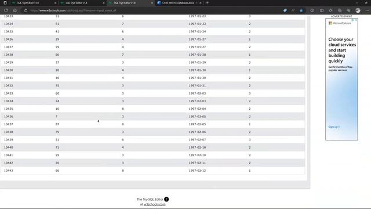Image resolution: width=371 pixels, height=209 pixels.
Task: Go to the browser home page icon
Action: [15, 10]
